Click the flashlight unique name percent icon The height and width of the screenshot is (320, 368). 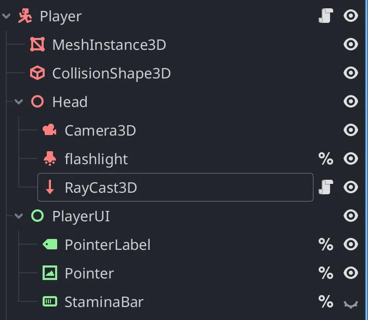(326, 159)
